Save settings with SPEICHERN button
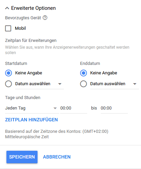 tap(22, 157)
